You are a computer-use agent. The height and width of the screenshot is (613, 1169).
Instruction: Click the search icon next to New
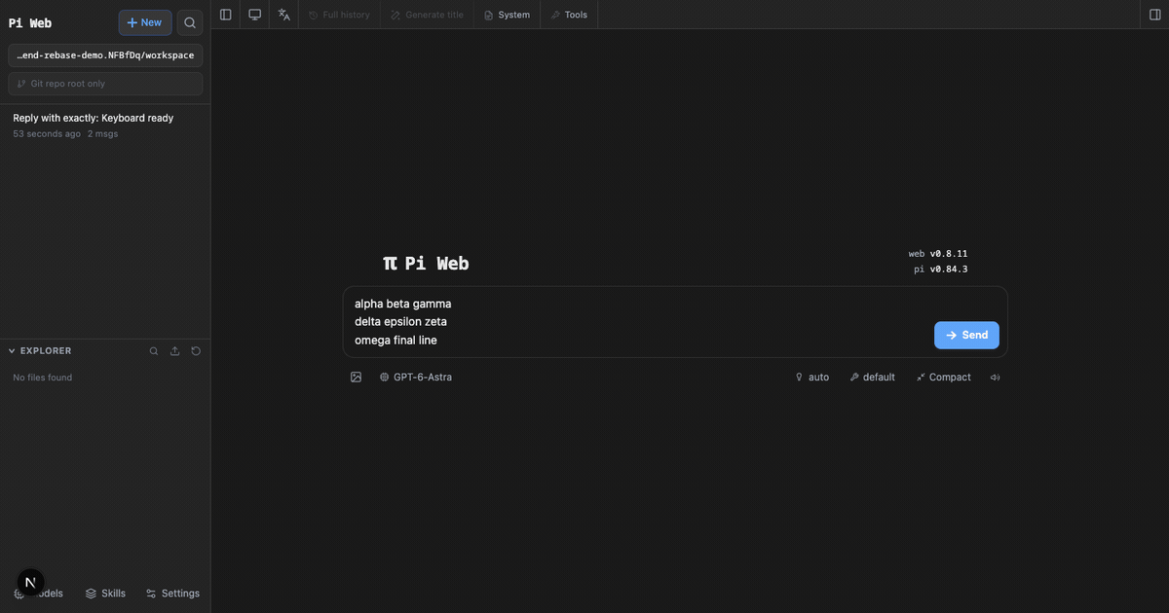190,22
